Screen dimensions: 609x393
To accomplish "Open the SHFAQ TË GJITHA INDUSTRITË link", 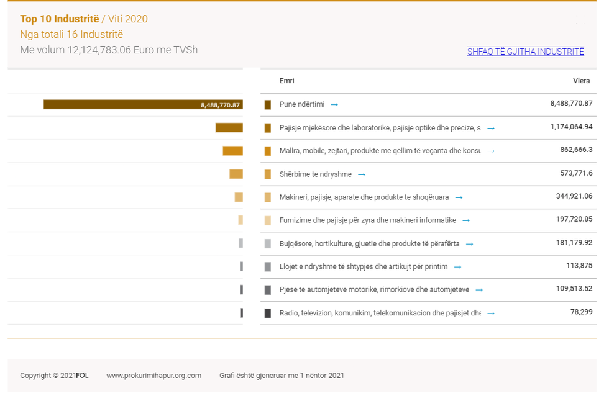I will coord(525,52).
